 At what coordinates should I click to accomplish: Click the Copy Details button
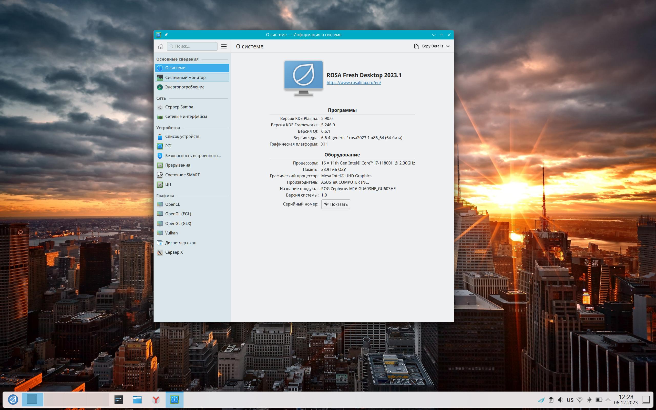pyautogui.click(x=429, y=46)
